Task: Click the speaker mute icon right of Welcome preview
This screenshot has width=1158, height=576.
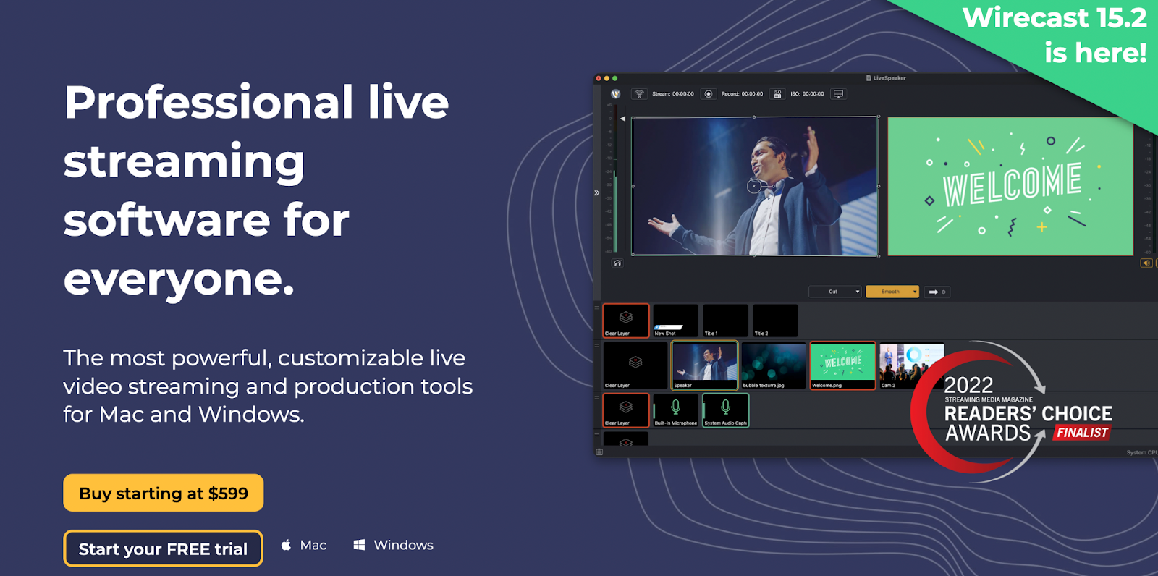Action: 1146,263
